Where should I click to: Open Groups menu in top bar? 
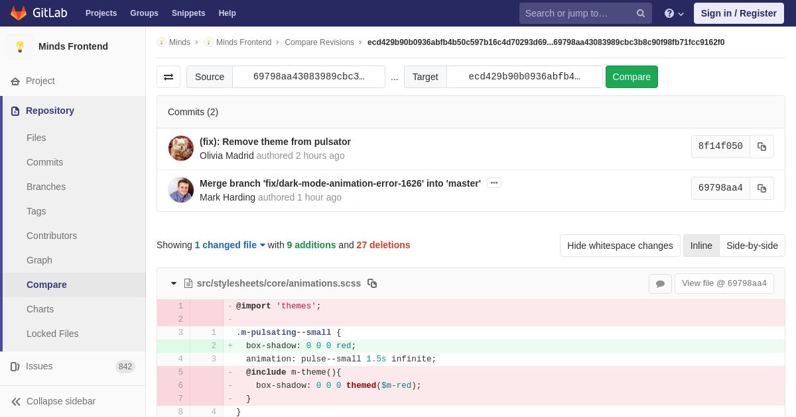coord(144,13)
